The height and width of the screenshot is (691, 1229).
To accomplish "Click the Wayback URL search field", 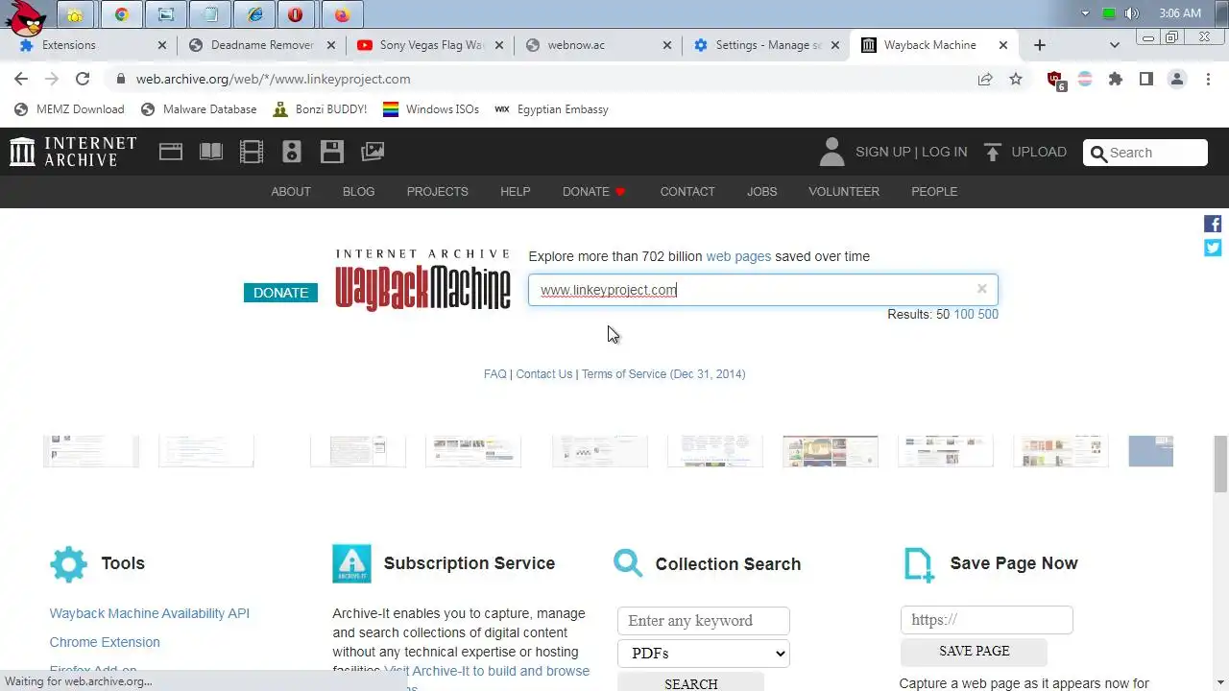I will [x=763, y=290].
